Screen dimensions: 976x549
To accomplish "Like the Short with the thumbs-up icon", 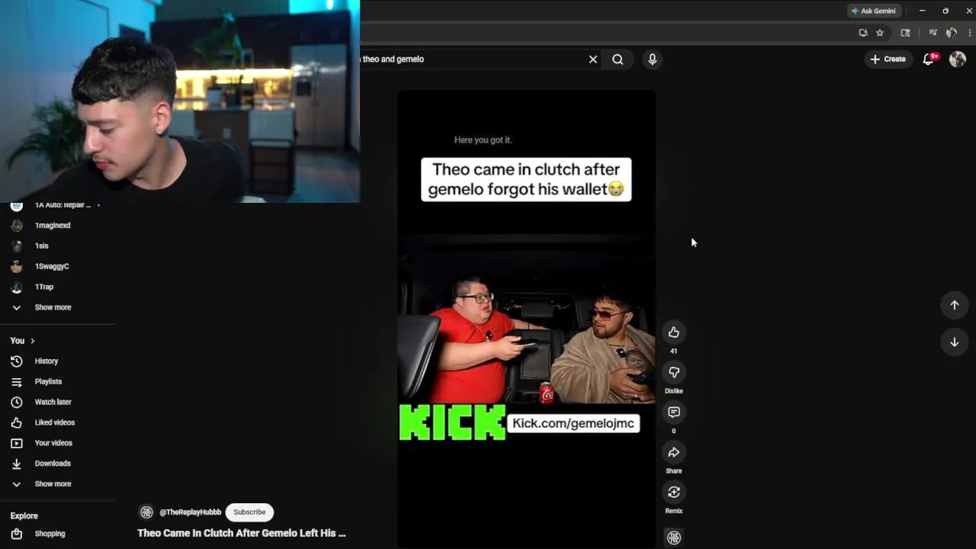I will click(x=673, y=332).
